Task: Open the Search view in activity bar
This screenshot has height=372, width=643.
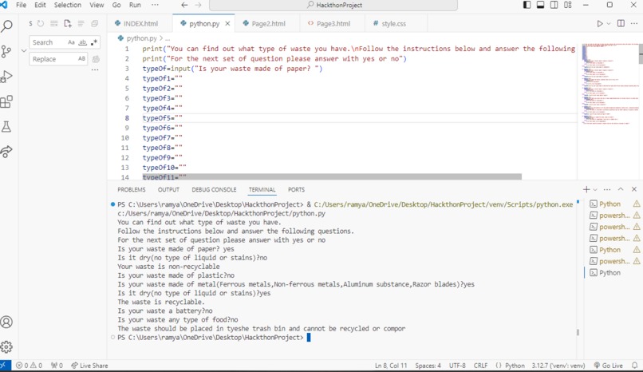Action: coord(6,26)
